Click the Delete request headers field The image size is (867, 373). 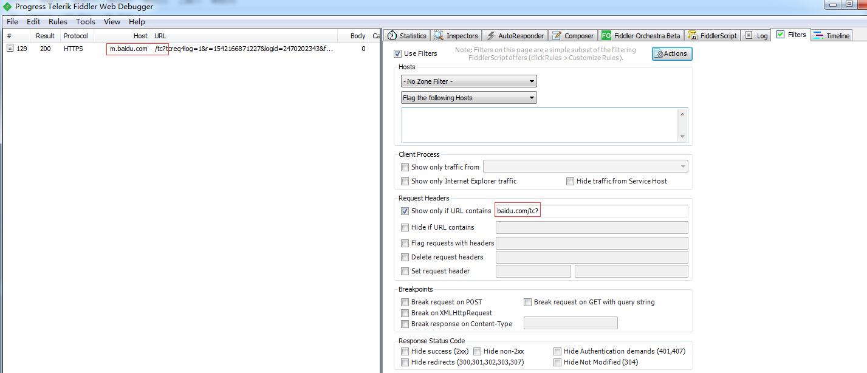(592, 257)
